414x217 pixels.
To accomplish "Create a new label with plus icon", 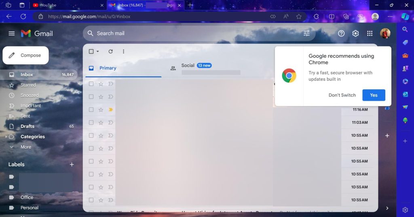I will coord(72,164).
